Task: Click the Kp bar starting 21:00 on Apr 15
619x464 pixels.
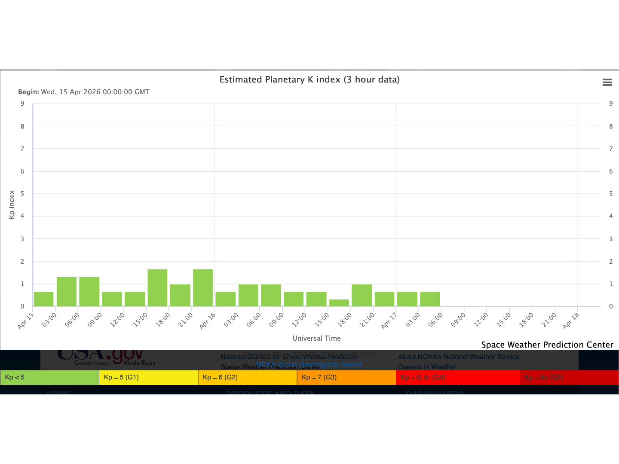Action: point(203,288)
